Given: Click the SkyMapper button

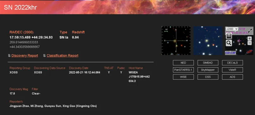Looking at the screenshot, I should (208, 70).
